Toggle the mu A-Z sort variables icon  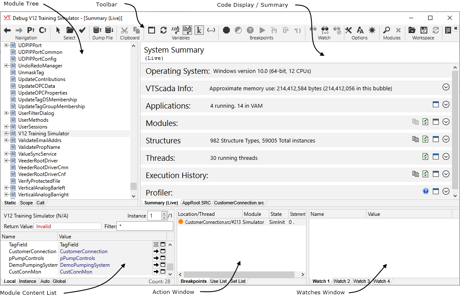coord(175,30)
